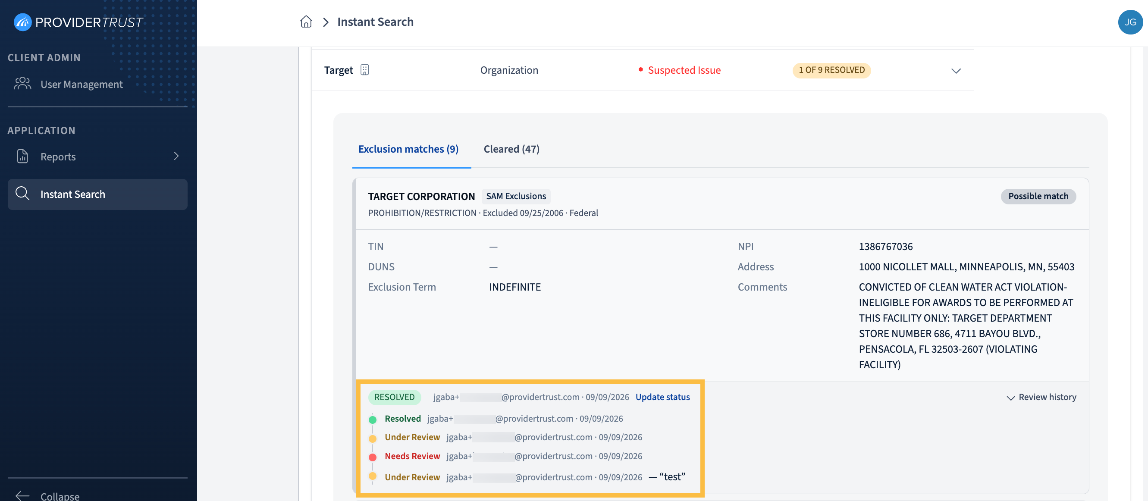1148x501 pixels.
Task: Click the red Needs Review status dot
Action: click(373, 457)
